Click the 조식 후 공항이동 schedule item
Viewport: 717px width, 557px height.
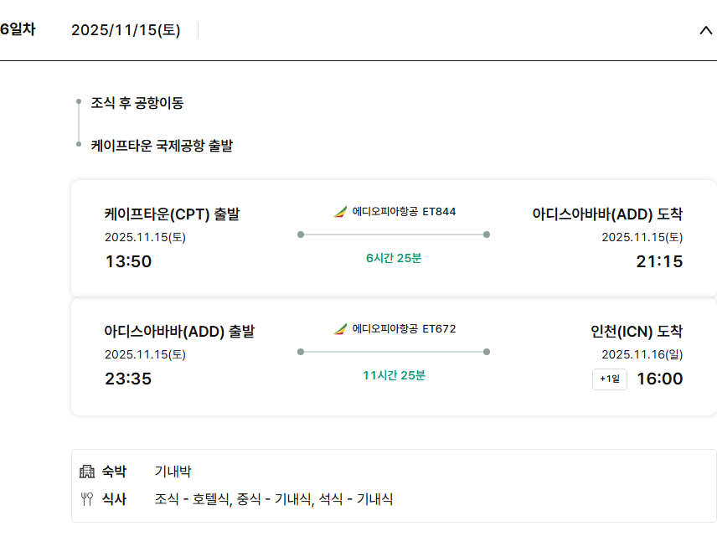pyautogui.click(x=137, y=104)
